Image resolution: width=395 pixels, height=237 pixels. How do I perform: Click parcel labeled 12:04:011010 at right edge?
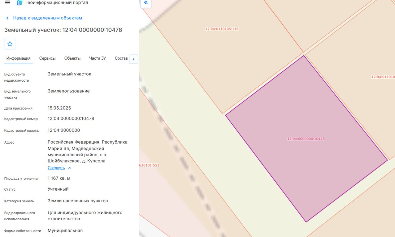383,77
